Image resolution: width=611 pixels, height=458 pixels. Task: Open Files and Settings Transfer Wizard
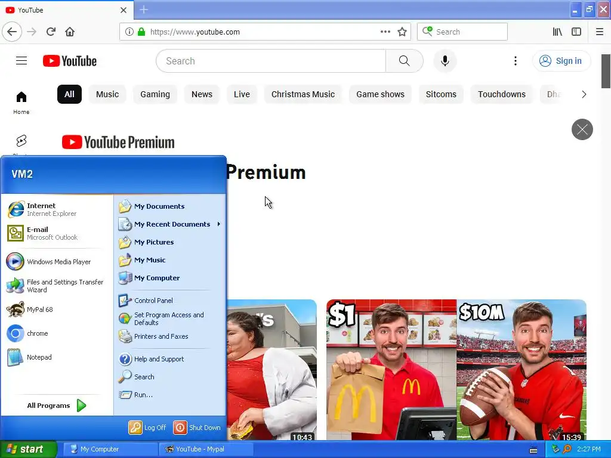click(57, 286)
